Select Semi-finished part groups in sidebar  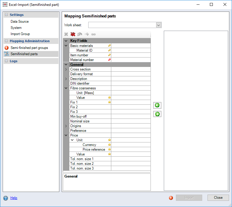tap(29, 48)
